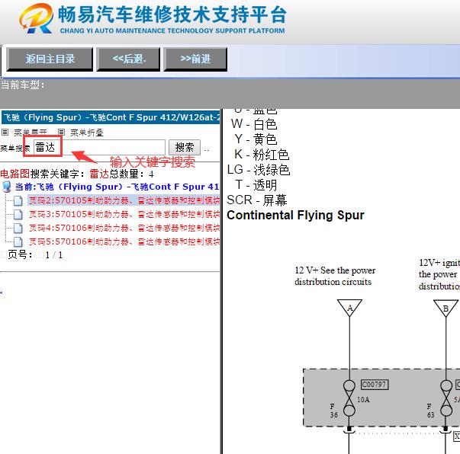
Task: Click triangle connector B in diagram
Action: (x=446, y=308)
